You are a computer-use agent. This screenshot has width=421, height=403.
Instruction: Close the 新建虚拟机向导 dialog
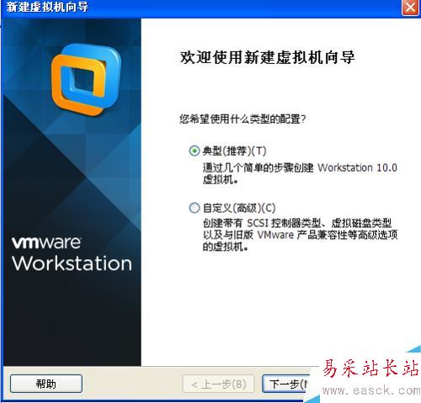410,7
